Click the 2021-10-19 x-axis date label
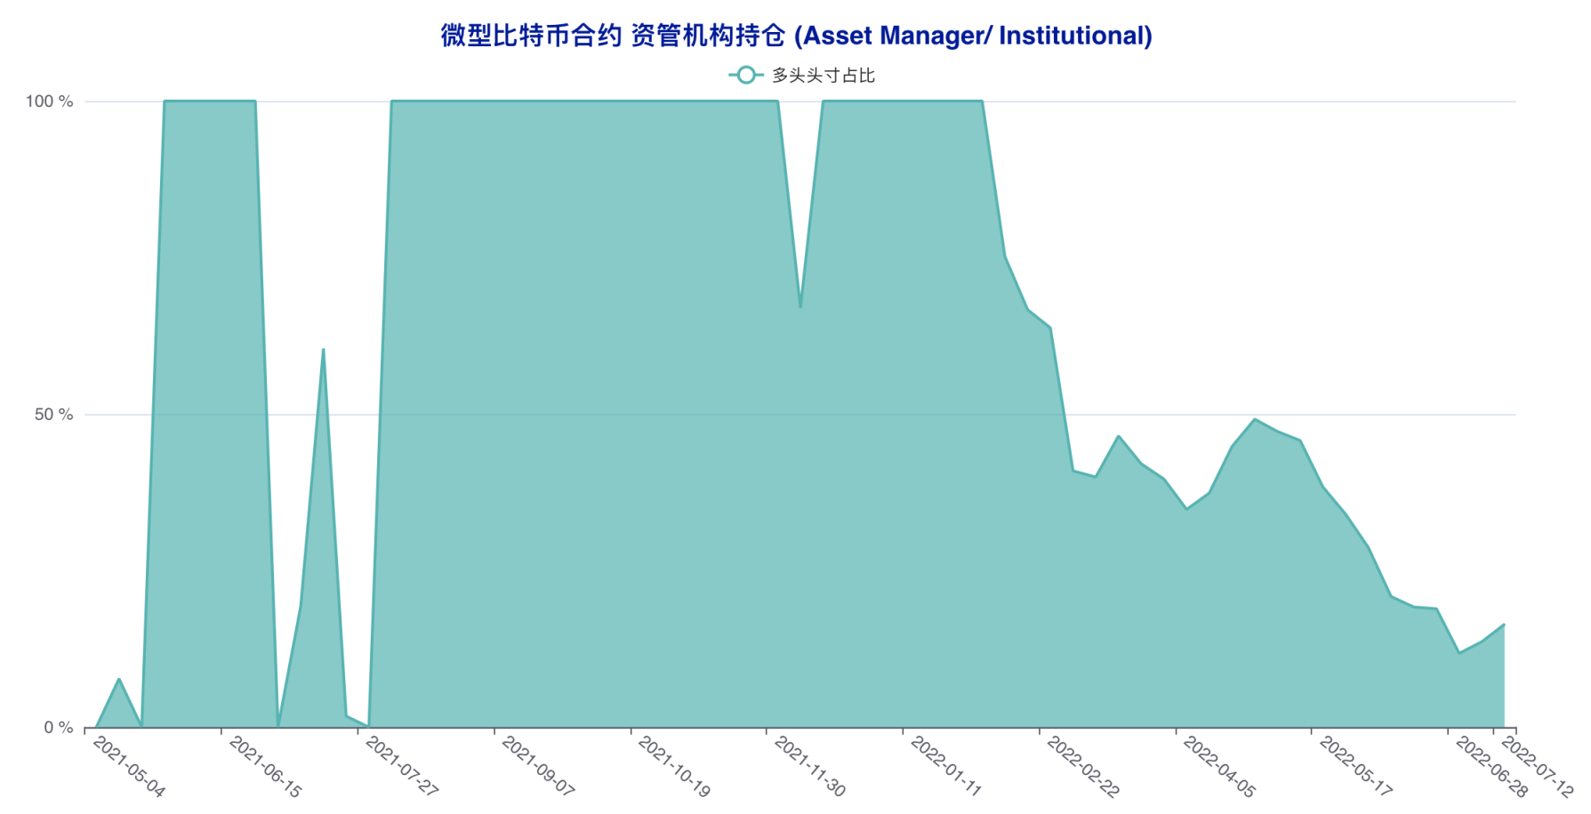 [x=674, y=767]
